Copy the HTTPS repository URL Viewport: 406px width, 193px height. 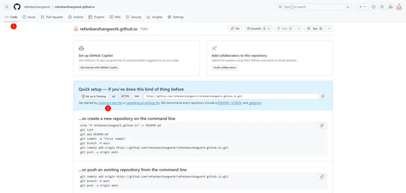tap(323, 96)
